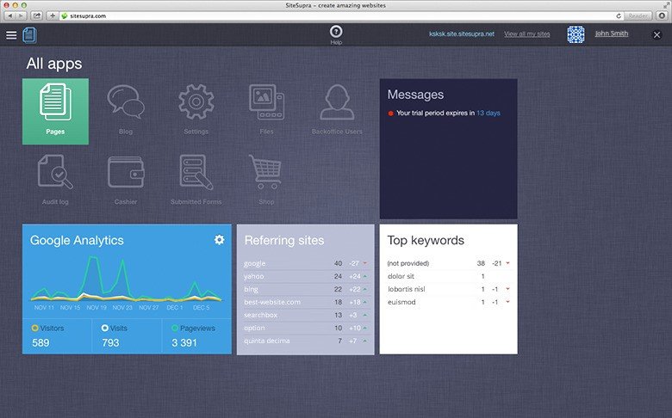Image resolution: width=672 pixels, height=418 pixels.
Task: Open the Blog app
Action: (126, 110)
